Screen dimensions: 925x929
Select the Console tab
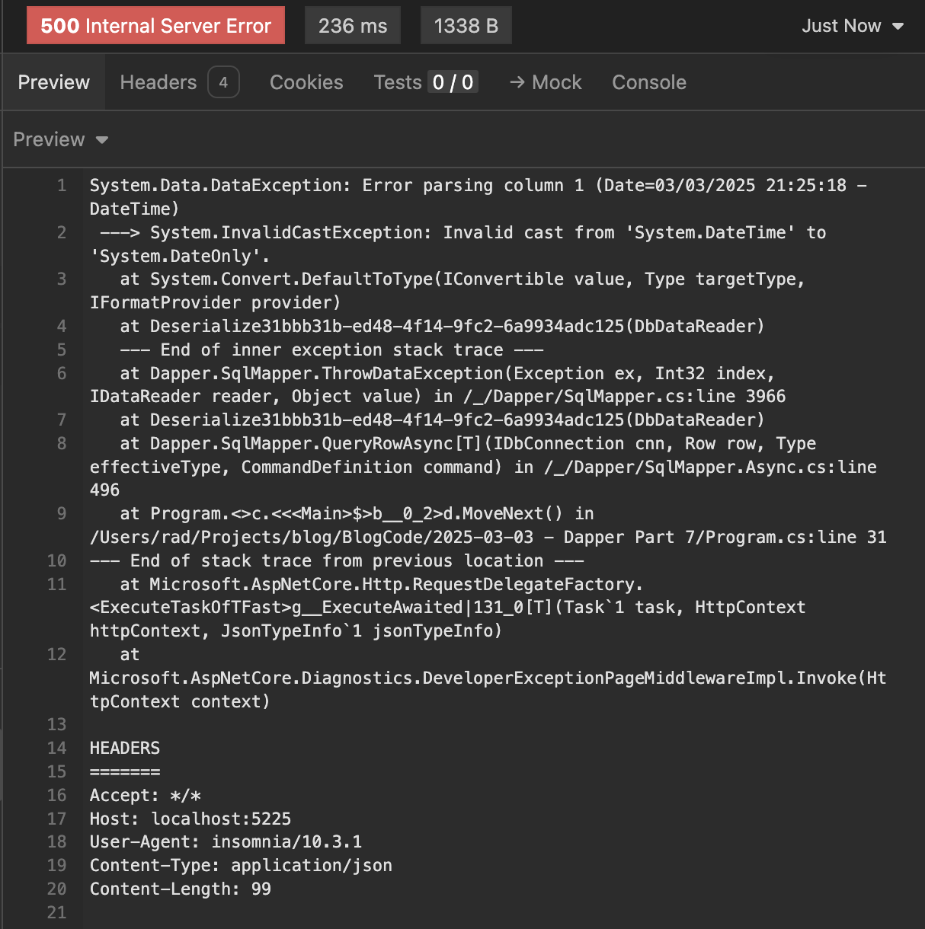tap(648, 82)
